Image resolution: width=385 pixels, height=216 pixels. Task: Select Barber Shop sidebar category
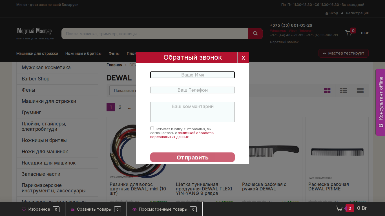point(57,79)
